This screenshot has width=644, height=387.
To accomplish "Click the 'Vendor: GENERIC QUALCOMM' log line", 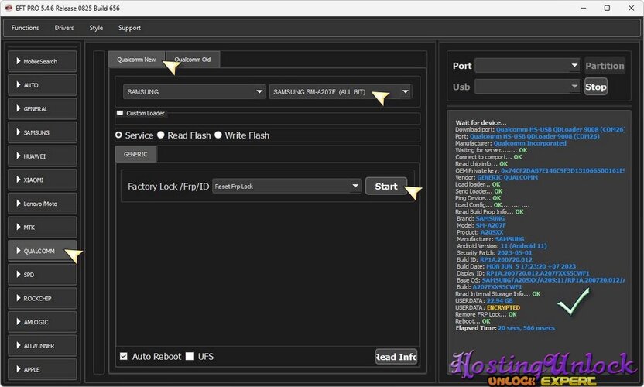I will (497, 177).
